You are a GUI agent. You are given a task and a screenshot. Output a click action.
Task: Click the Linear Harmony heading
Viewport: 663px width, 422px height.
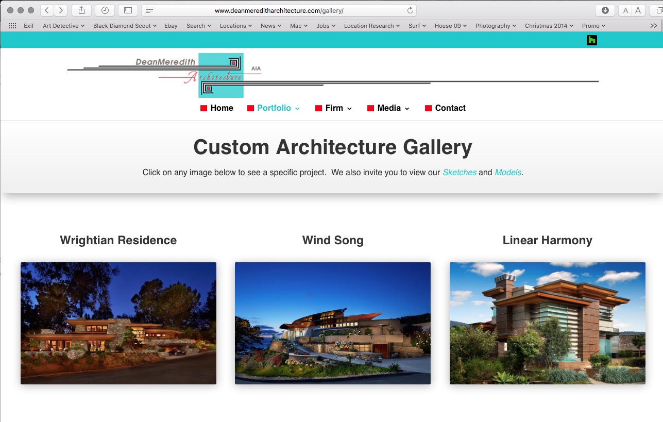(548, 240)
